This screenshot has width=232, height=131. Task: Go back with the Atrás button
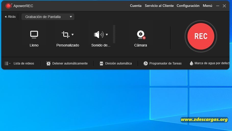pos(10,17)
